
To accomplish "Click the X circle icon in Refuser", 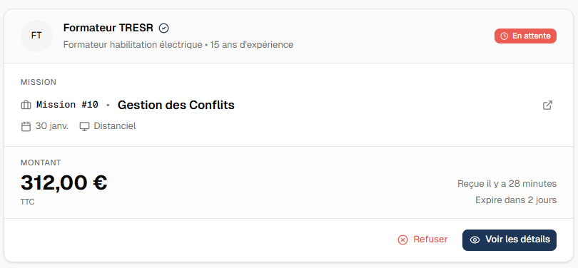I will click(x=402, y=240).
